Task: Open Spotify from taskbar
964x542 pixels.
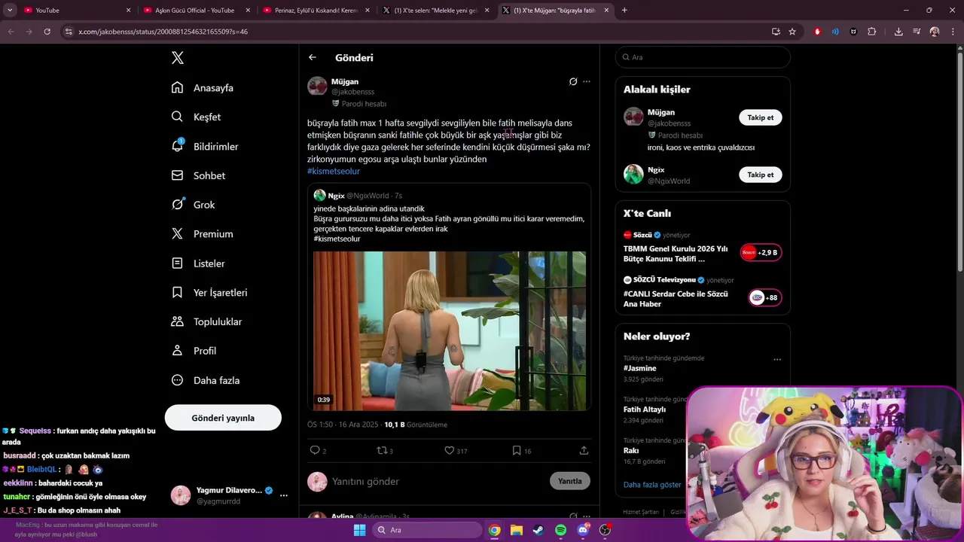Action: (561, 530)
